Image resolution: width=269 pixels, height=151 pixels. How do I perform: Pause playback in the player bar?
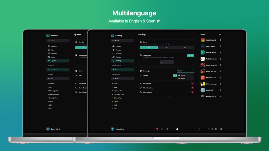tap(167, 129)
